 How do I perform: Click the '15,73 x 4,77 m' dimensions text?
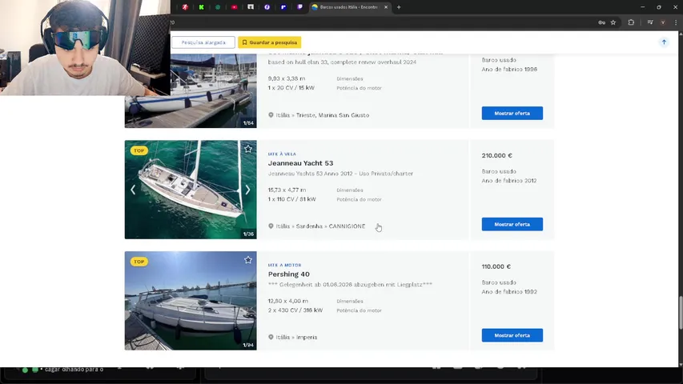tap(287, 190)
